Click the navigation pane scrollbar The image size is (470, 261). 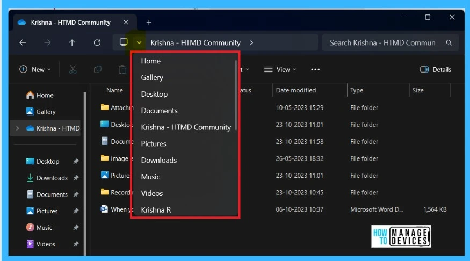(85, 173)
